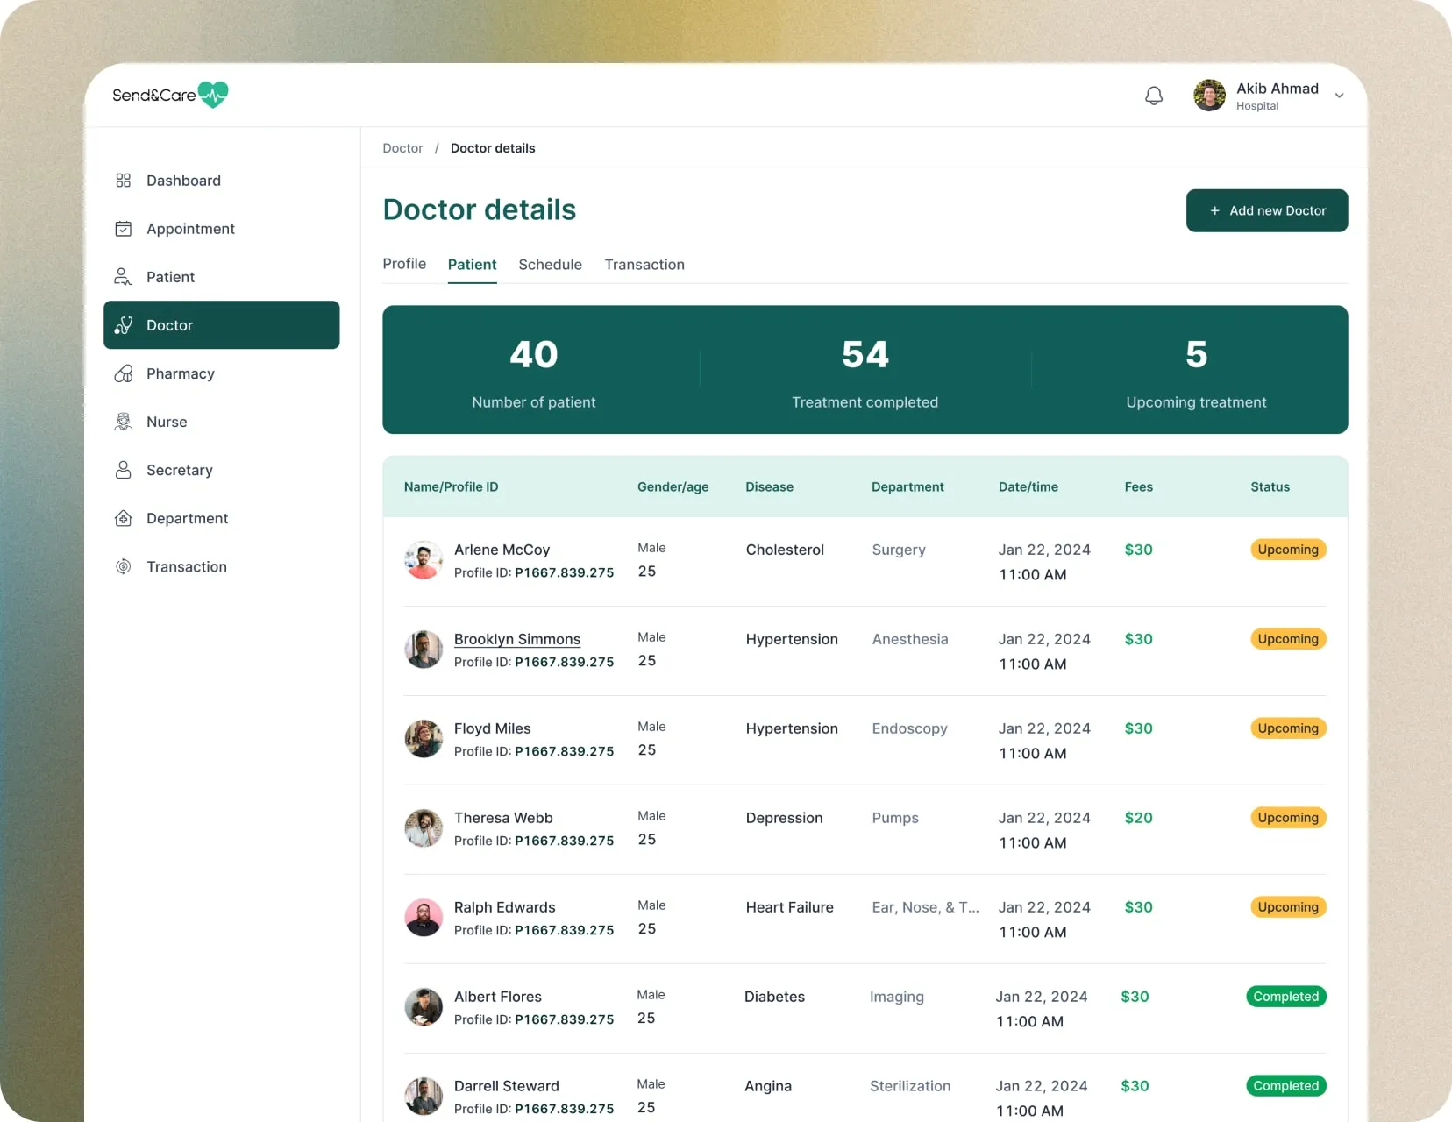Screen dimensions: 1452x1122
Task: Click the Appointment calendar icon
Action: coord(124,229)
